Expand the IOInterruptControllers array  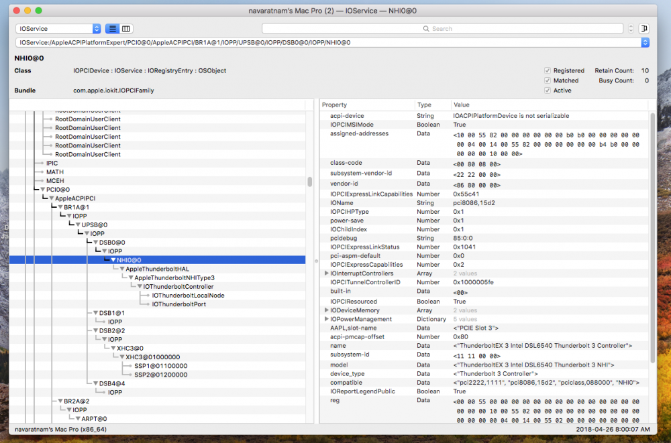pyautogui.click(x=327, y=273)
